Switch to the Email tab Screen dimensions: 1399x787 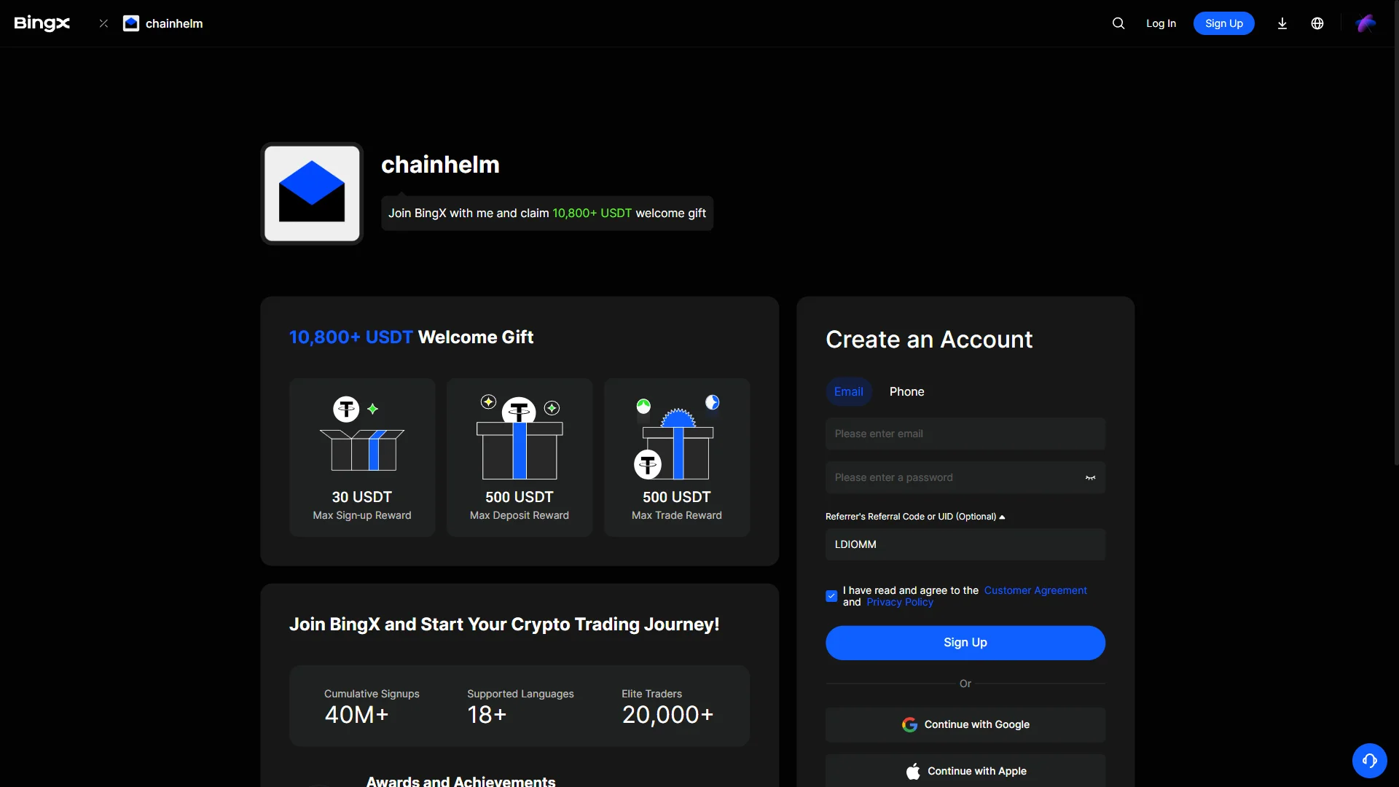849,392
